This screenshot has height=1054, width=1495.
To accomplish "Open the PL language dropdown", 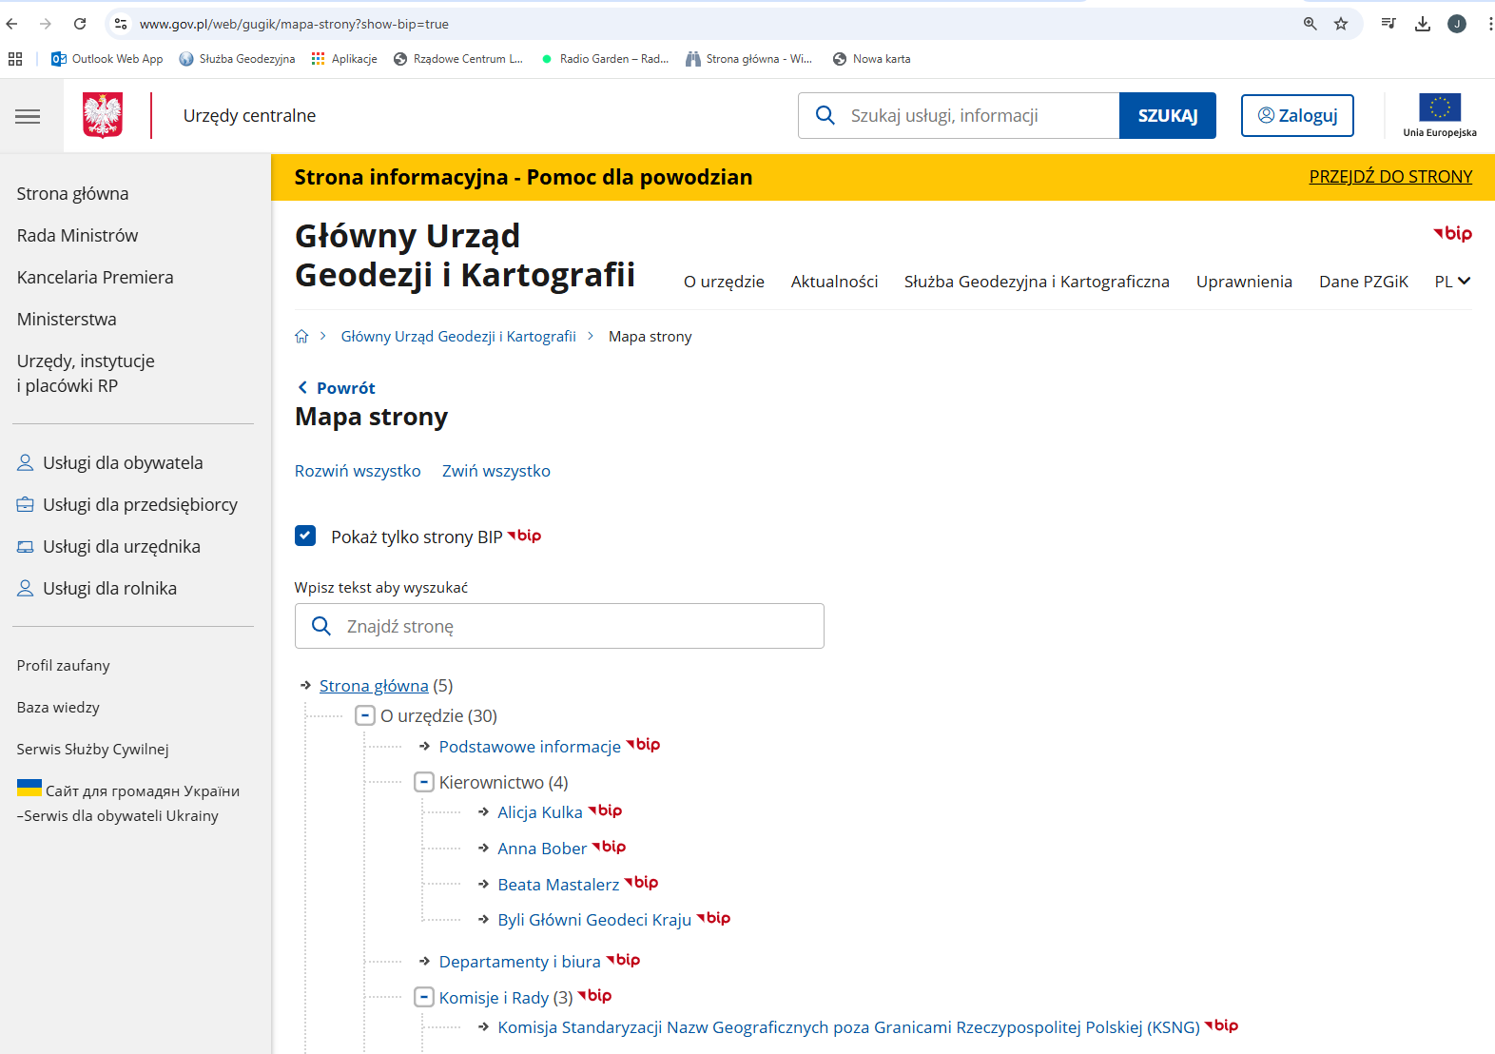I will coord(1452,282).
